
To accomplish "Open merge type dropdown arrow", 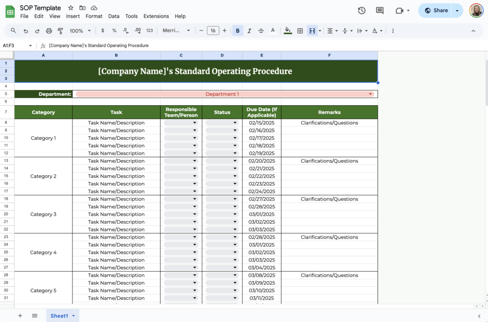I will click(x=320, y=30).
